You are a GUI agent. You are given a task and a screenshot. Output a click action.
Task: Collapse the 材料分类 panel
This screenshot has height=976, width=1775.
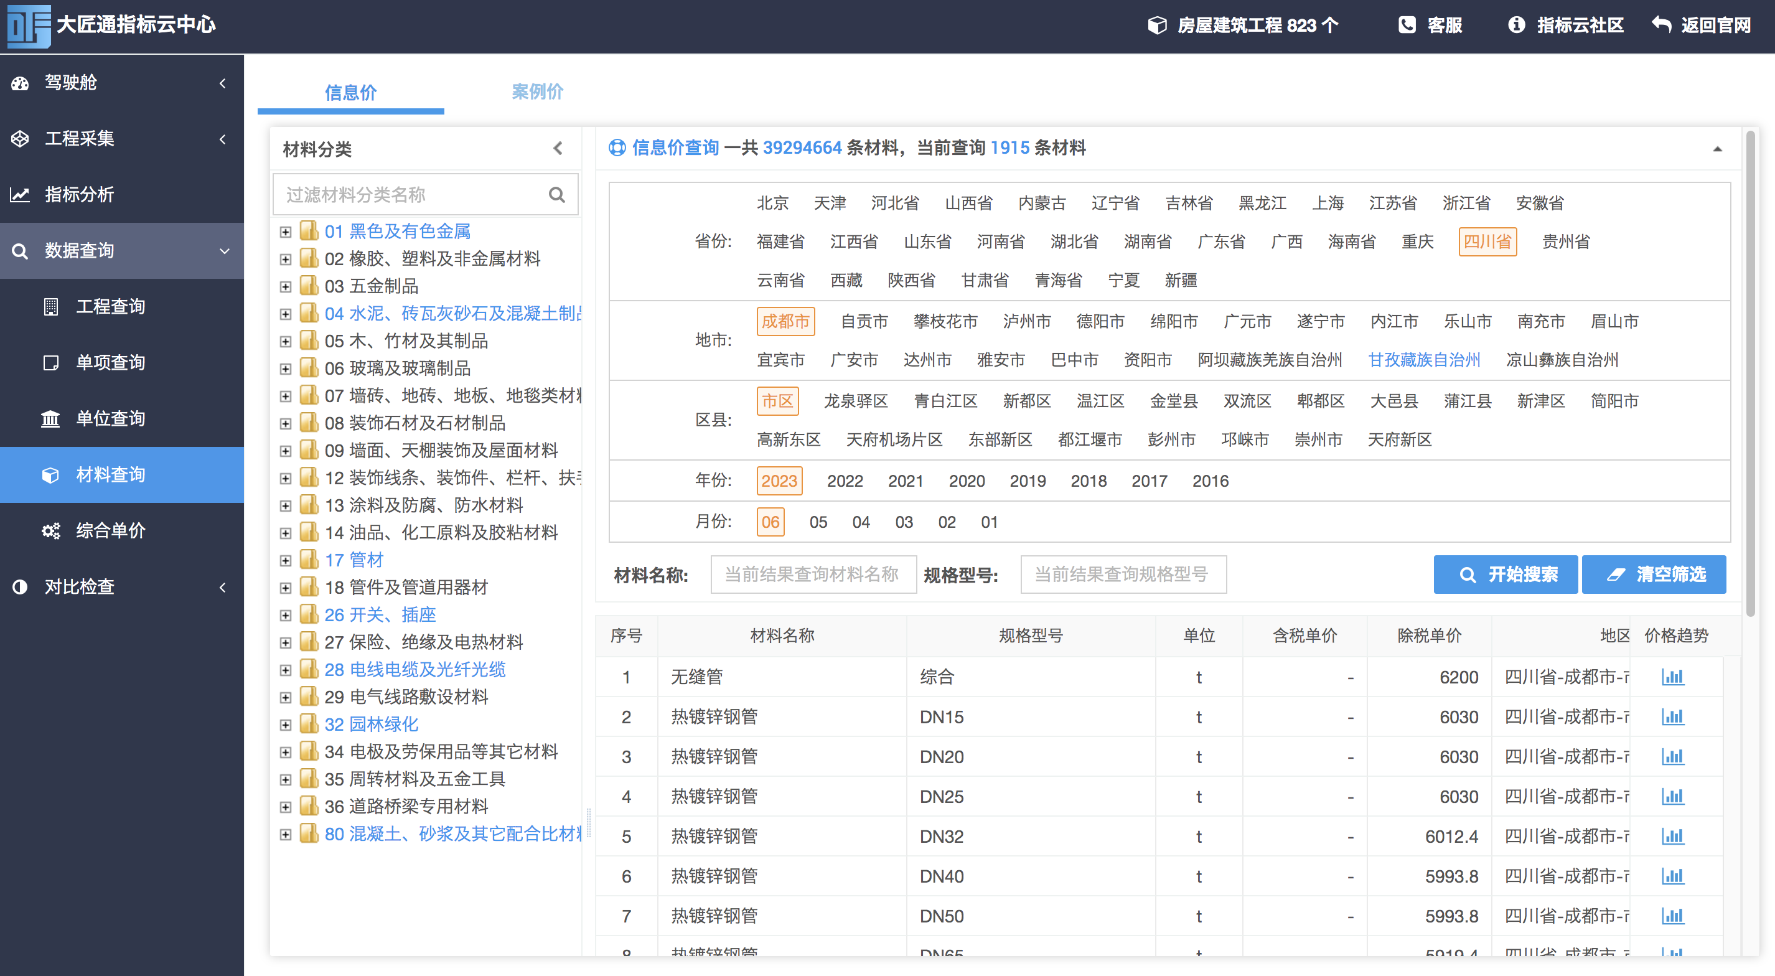(x=558, y=148)
